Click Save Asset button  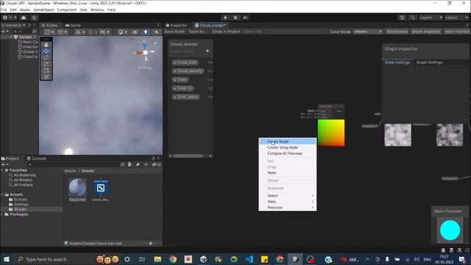coord(174,32)
